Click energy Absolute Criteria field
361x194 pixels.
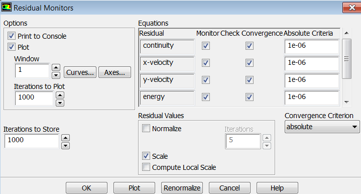click(312, 98)
